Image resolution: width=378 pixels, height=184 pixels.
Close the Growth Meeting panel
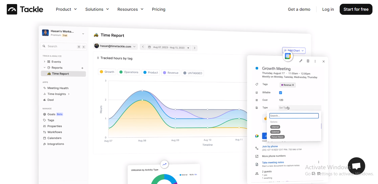point(323,61)
